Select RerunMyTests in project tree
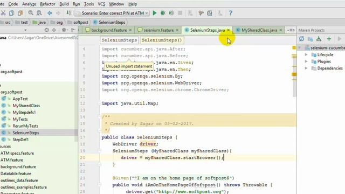Image resolution: width=345 pixels, height=194 pixels. tap(25, 126)
